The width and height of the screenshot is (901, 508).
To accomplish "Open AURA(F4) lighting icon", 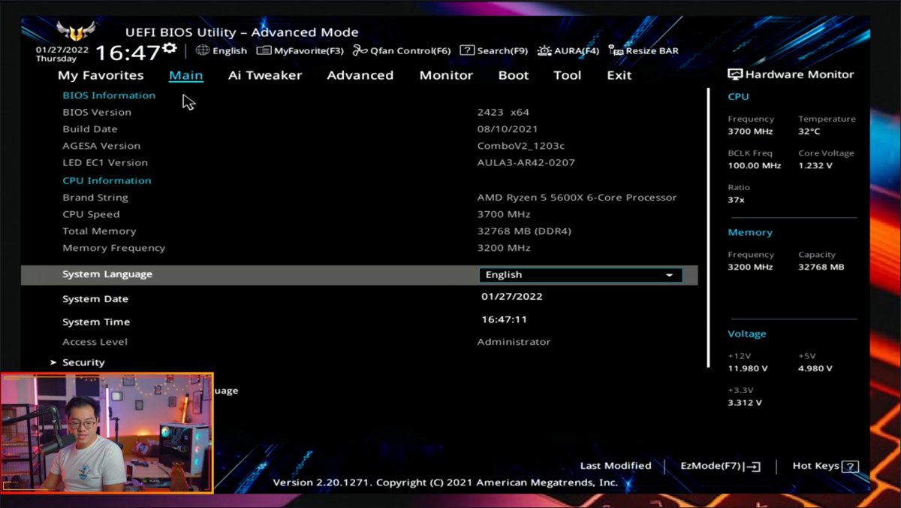I will click(544, 51).
